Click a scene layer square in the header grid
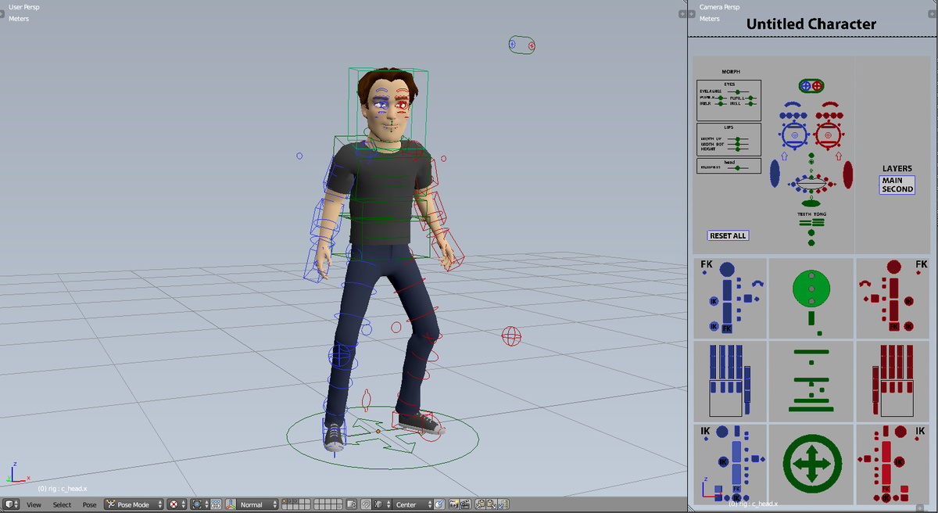 (285, 502)
